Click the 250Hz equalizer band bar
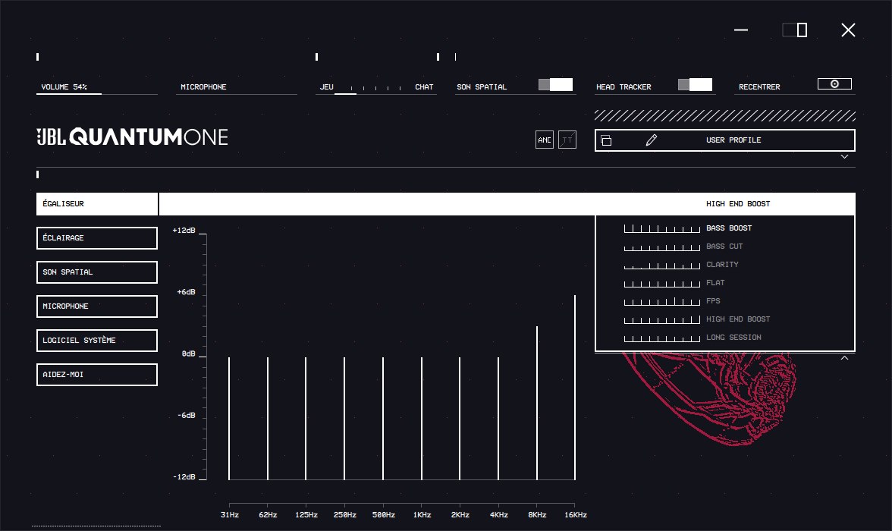892x531 pixels. tap(344, 418)
